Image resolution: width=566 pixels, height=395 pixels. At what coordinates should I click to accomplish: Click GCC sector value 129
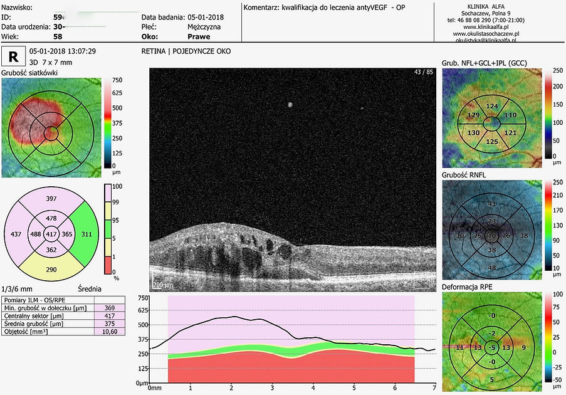[x=473, y=115]
